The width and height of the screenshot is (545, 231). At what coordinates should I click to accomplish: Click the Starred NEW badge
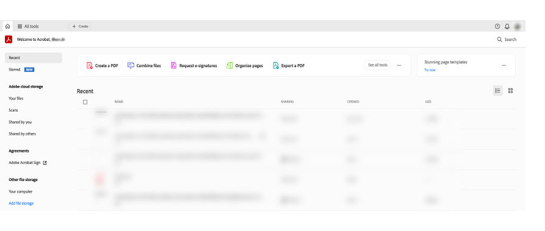click(29, 69)
